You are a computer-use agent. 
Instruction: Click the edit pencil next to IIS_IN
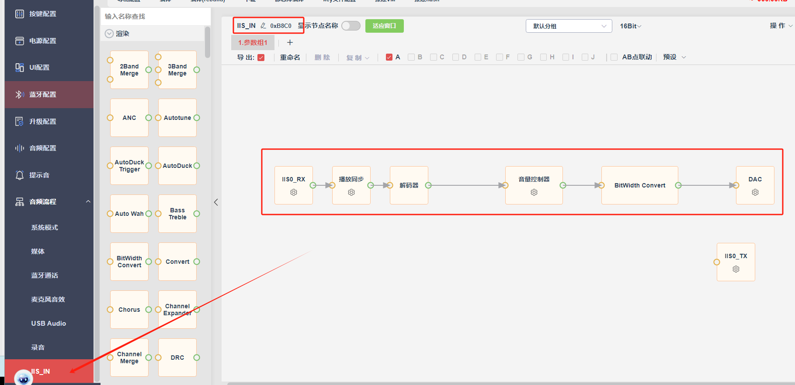263,26
